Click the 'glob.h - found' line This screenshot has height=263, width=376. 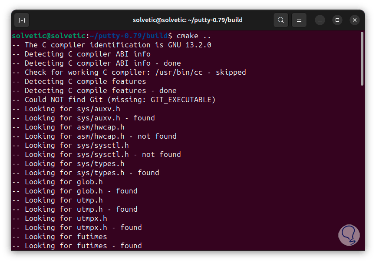pos(74,191)
